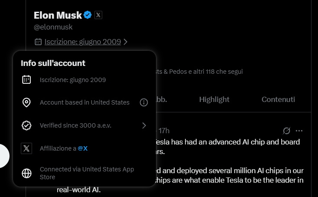Click the X logo icon beside Affiliazione

coord(26,148)
